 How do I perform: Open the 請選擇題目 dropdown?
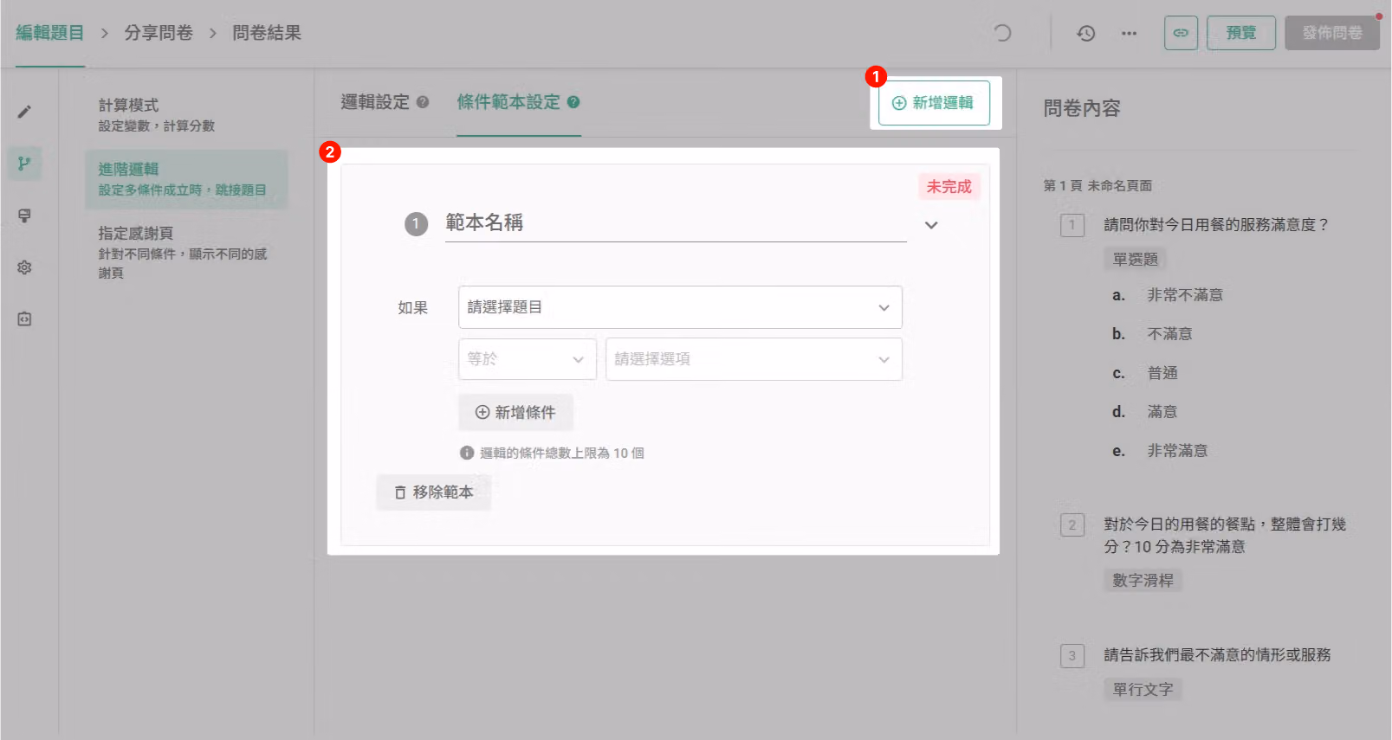coord(680,307)
